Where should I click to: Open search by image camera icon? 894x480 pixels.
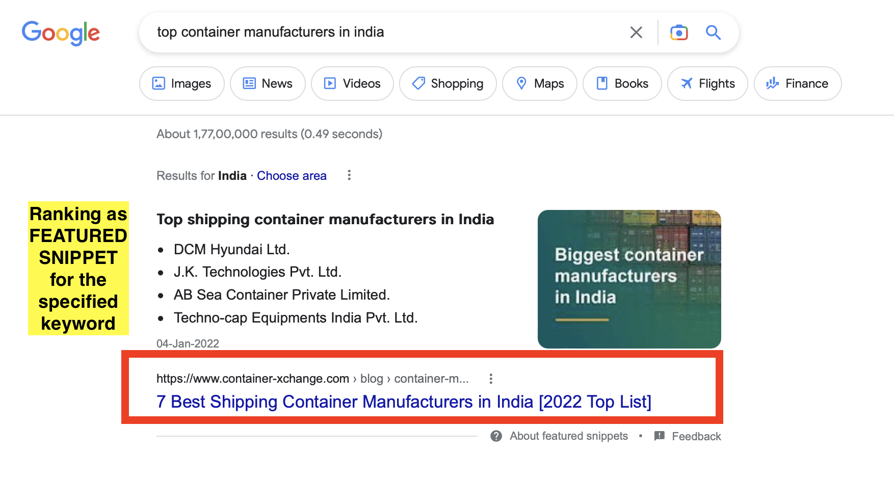coord(678,33)
